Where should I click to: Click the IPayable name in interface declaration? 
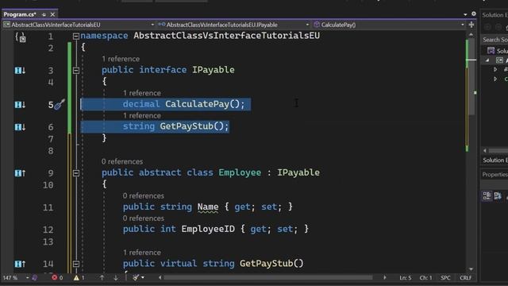214,70
